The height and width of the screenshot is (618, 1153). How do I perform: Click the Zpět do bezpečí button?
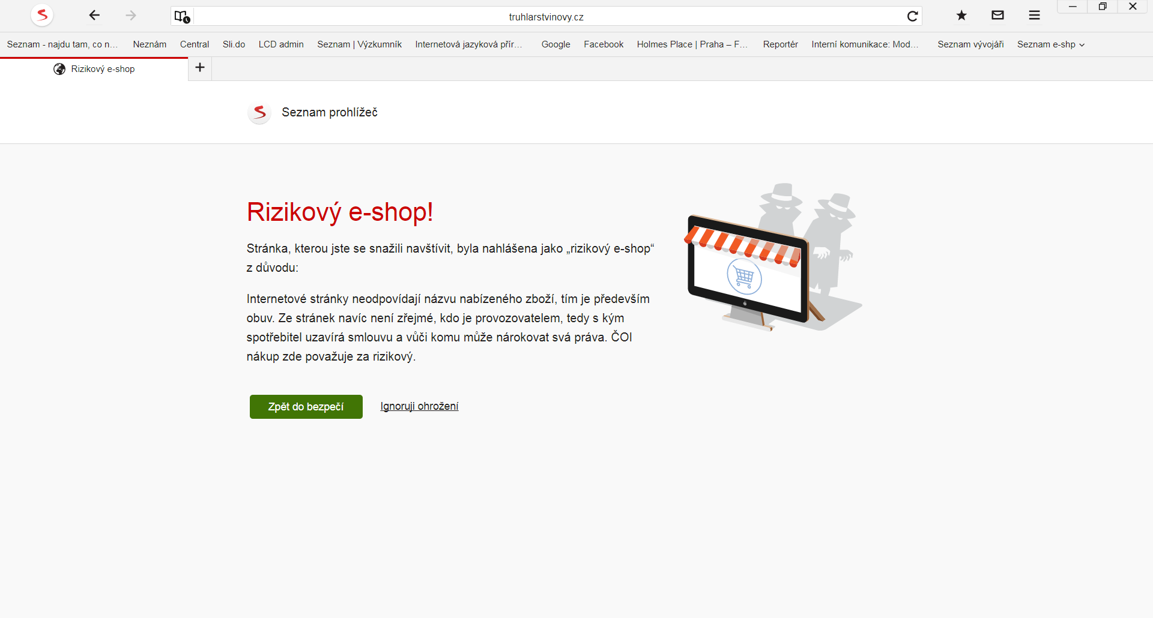pyautogui.click(x=306, y=407)
